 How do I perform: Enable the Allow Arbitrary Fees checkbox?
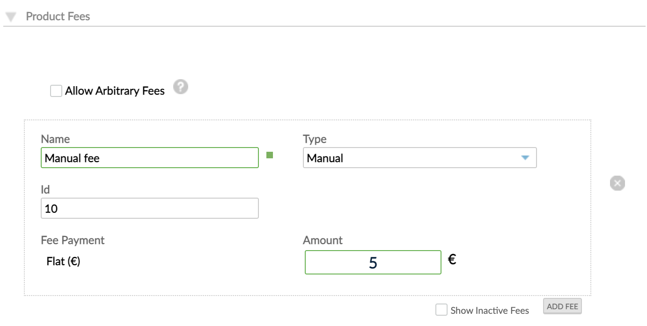56,91
